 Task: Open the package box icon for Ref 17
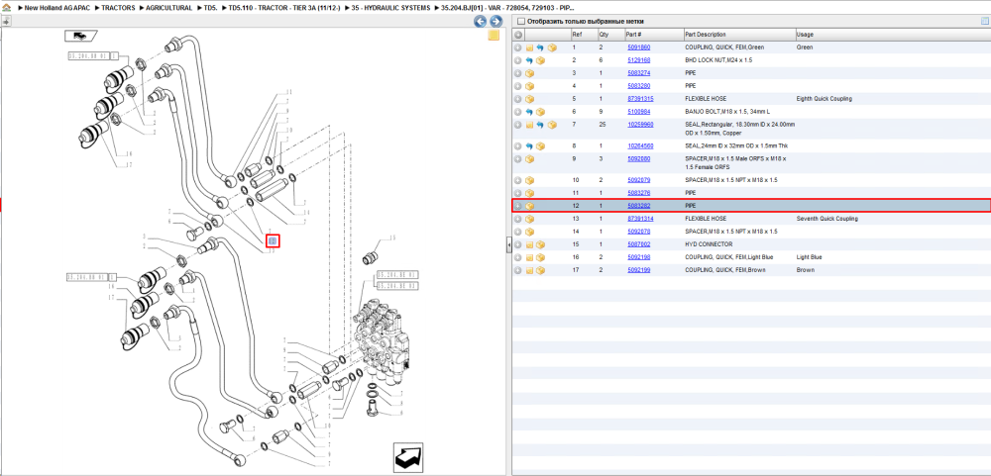click(540, 270)
